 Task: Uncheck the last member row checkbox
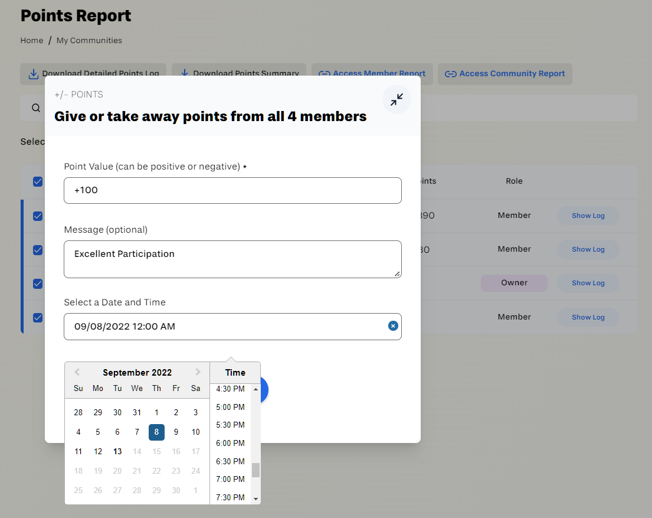point(38,317)
